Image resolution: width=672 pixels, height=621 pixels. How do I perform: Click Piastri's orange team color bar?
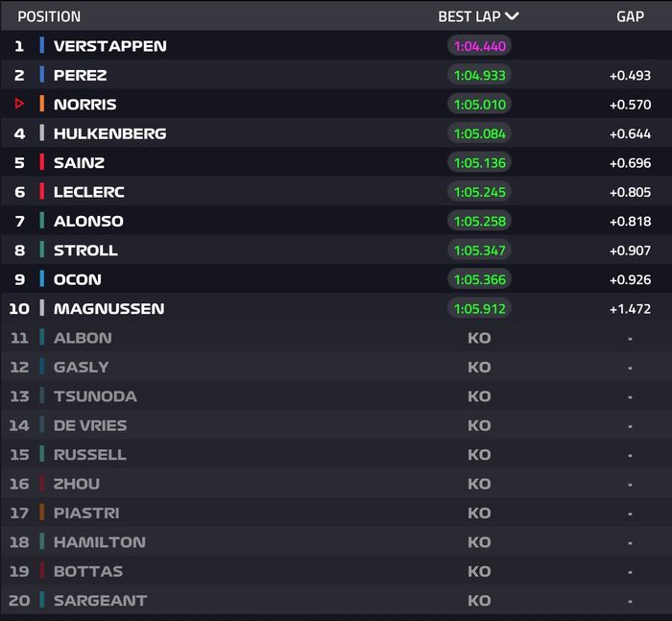(42, 513)
